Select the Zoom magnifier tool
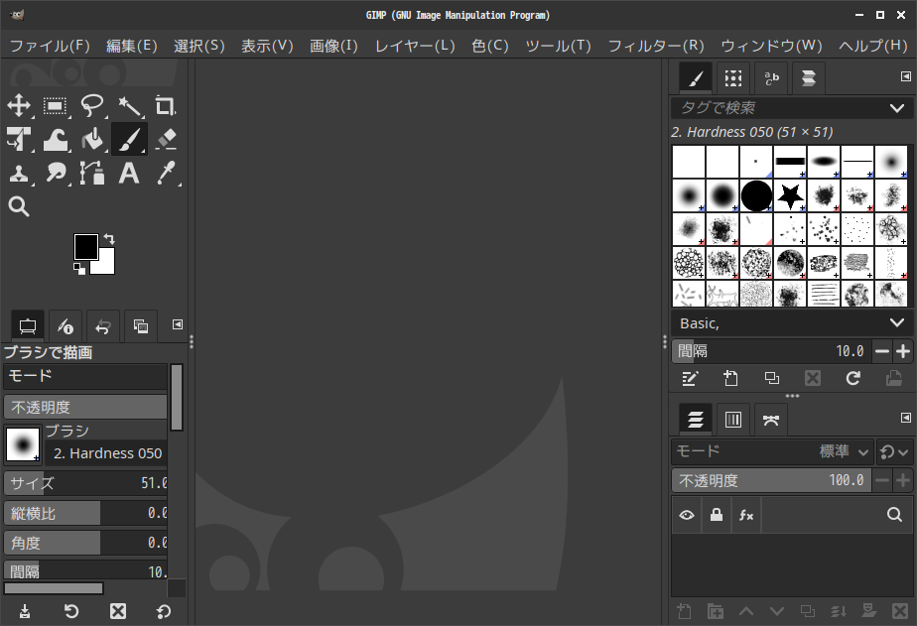917x626 pixels. (x=19, y=206)
